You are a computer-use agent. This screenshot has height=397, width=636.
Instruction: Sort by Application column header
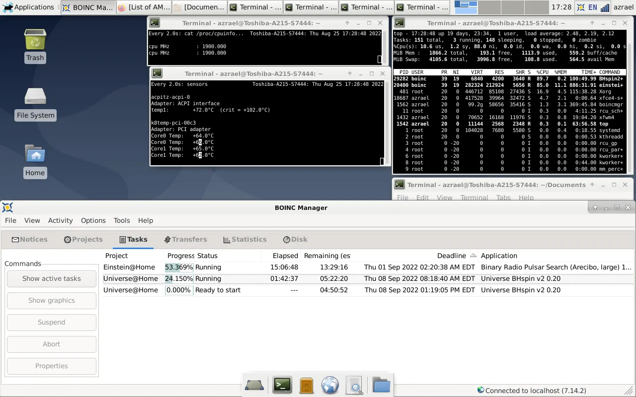(556, 256)
